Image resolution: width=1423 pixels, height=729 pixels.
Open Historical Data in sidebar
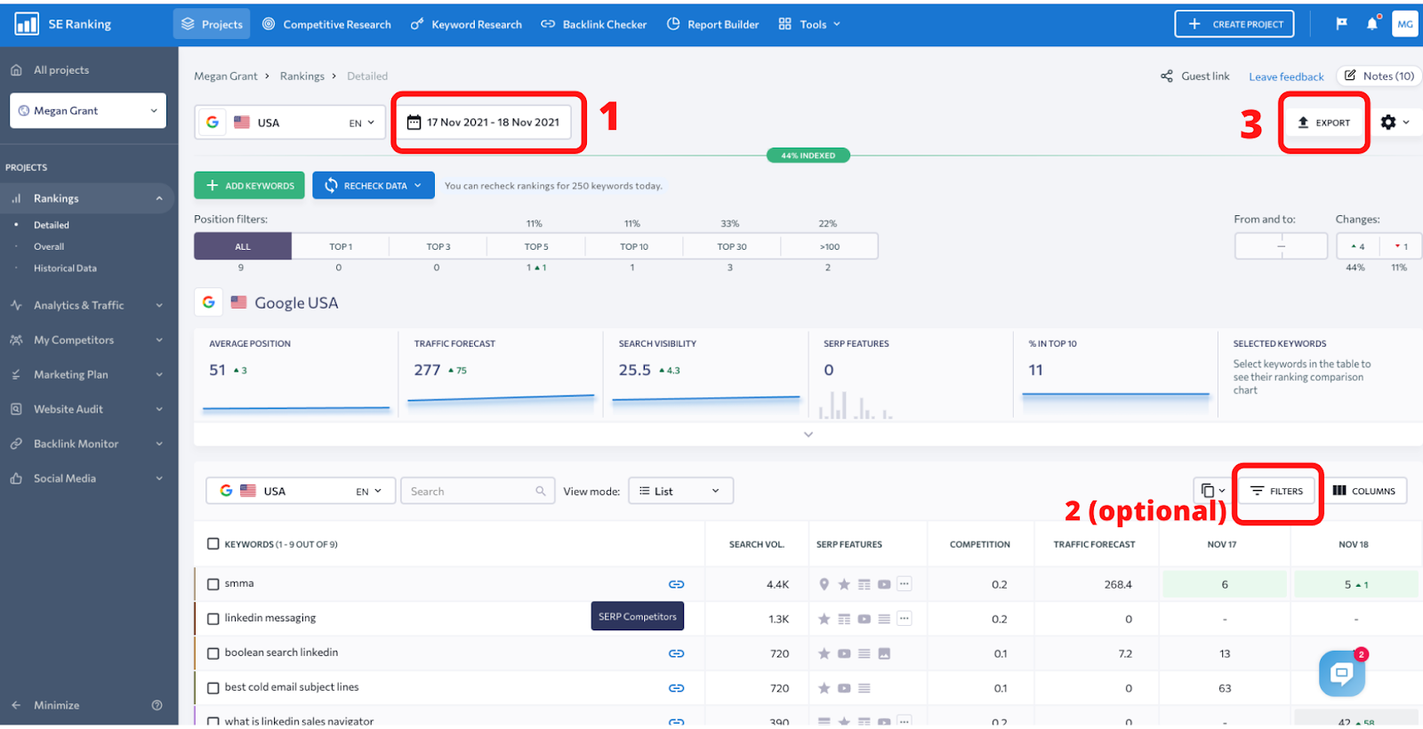click(x=65, y=268)
